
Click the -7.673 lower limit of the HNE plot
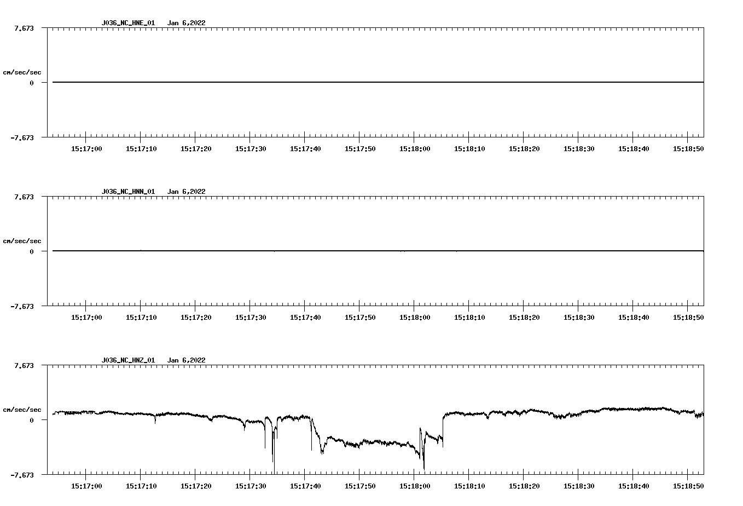[22, 137]
